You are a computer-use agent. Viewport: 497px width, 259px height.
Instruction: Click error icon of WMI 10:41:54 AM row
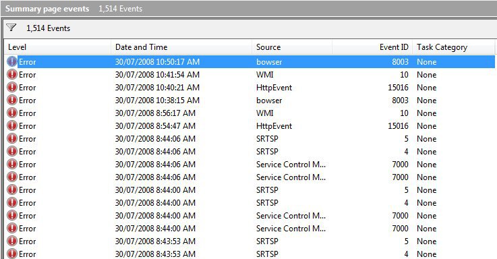[x=11, y=74]
